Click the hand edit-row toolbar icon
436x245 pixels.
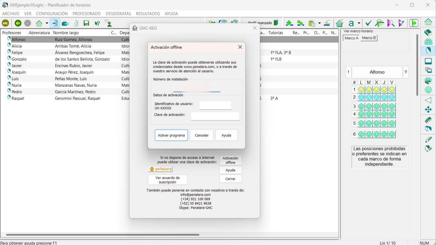tap(327, 23)
